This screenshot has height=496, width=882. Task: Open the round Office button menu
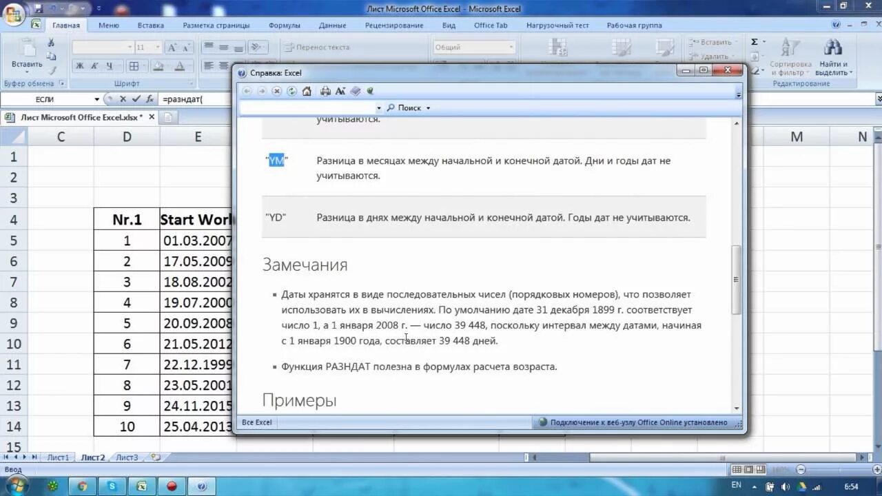14,13
